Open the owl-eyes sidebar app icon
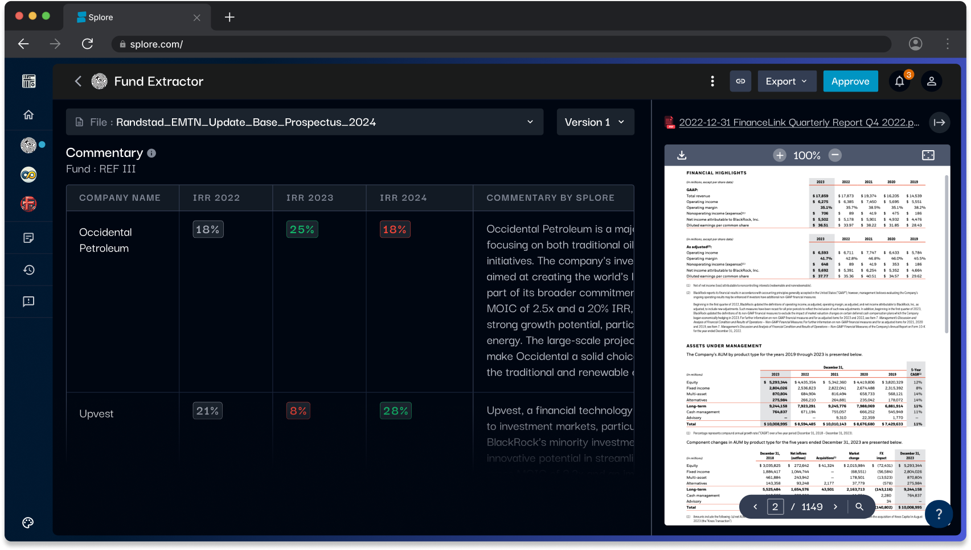The height and width of the screenshot is (550, 971). tap(28, 175)
